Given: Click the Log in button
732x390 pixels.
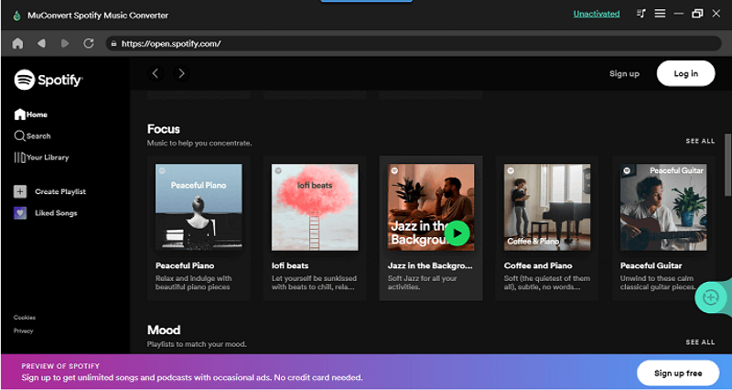Looking at the screenshot, I should click(x=685, y=73).
